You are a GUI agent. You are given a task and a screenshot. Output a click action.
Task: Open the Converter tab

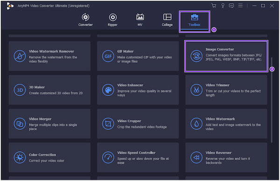(x=85, y=20)
